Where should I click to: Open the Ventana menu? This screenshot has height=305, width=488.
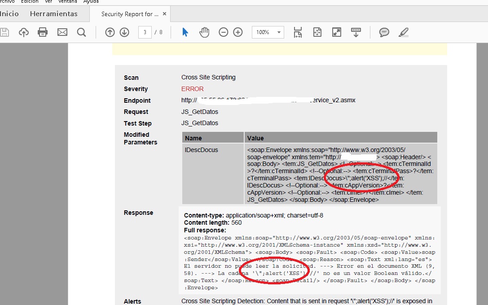67,1
